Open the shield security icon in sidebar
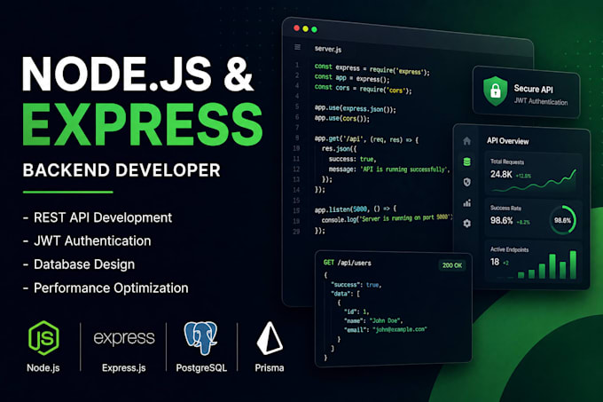The width and height of the screenshot is (603, 402). click(466, 182)
